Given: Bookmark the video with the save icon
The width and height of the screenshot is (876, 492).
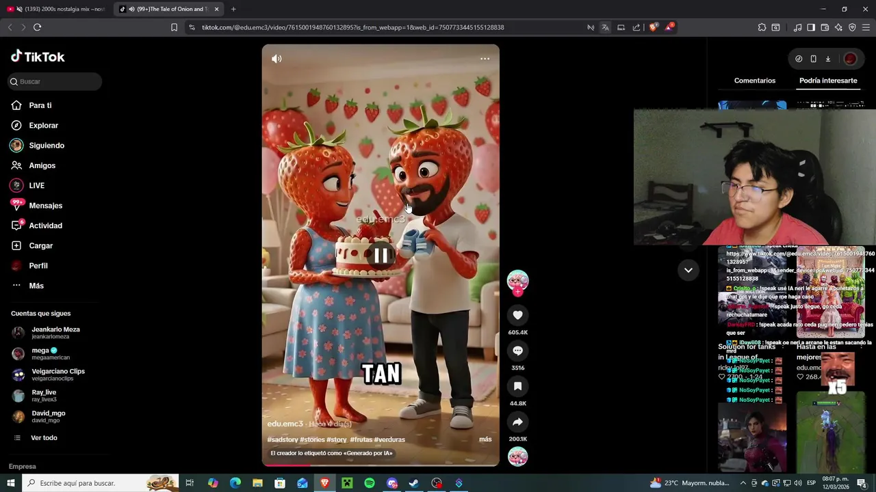Looking at the screenshot, I should tap(517, 386).
